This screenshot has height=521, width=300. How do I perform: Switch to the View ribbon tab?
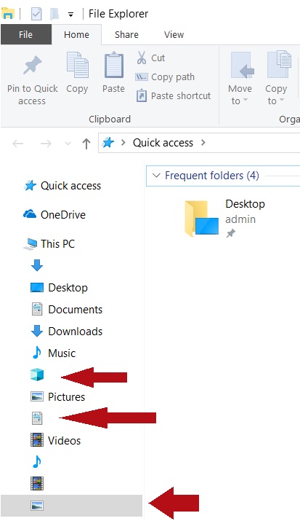(174, 34)
